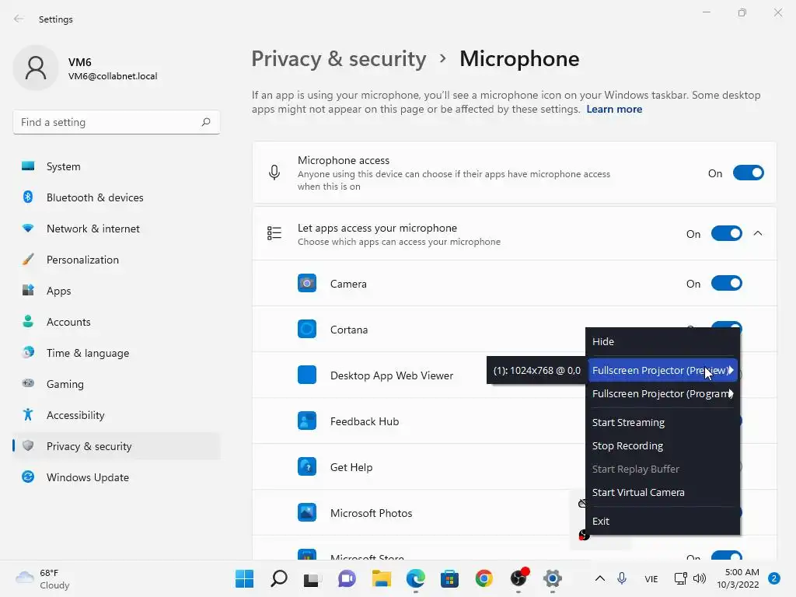Disable microphone access for Camera
This screenshot has width=796, height=597.
pyautogui.click(x=727, y=283)
